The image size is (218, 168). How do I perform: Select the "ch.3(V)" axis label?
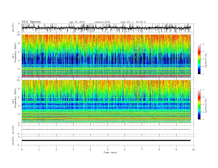point(13,130)
